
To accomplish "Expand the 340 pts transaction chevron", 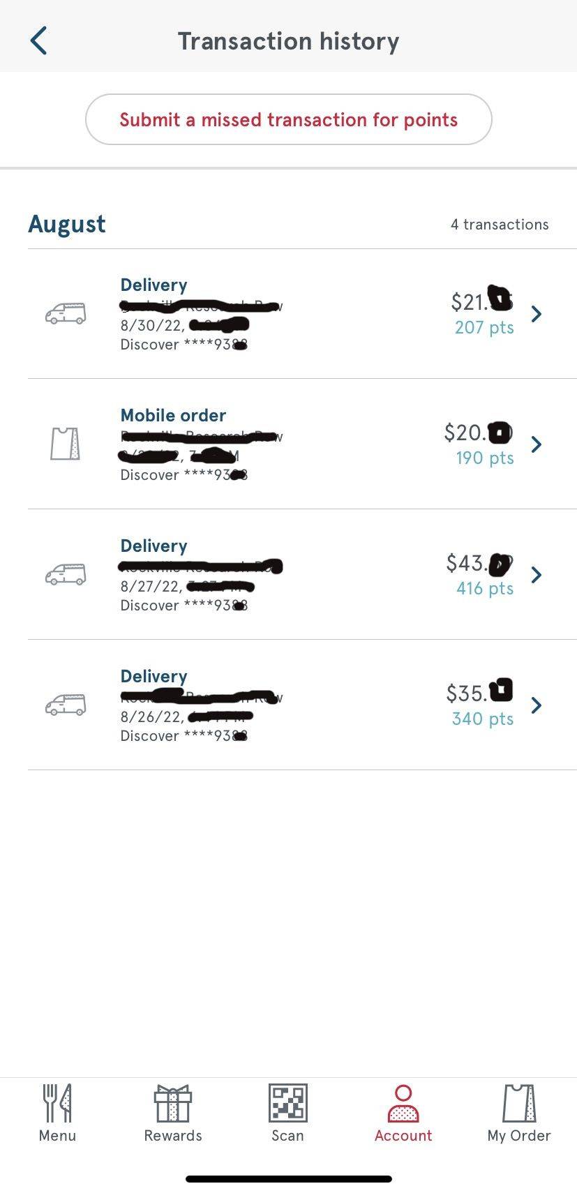I will [536, 705].
